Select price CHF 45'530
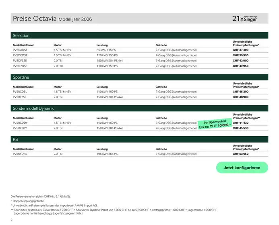The image size is (279, 225). pos(241,128)
